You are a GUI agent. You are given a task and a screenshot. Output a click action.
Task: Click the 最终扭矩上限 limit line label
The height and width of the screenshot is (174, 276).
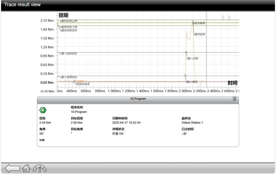pos(69,21)
